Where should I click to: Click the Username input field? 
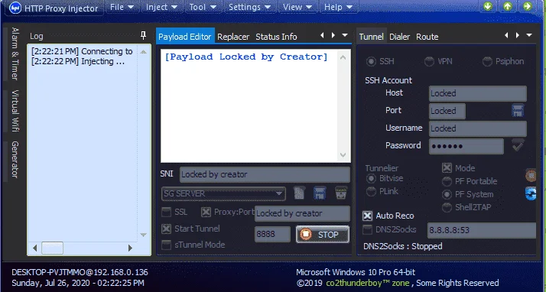click(478, 128)
